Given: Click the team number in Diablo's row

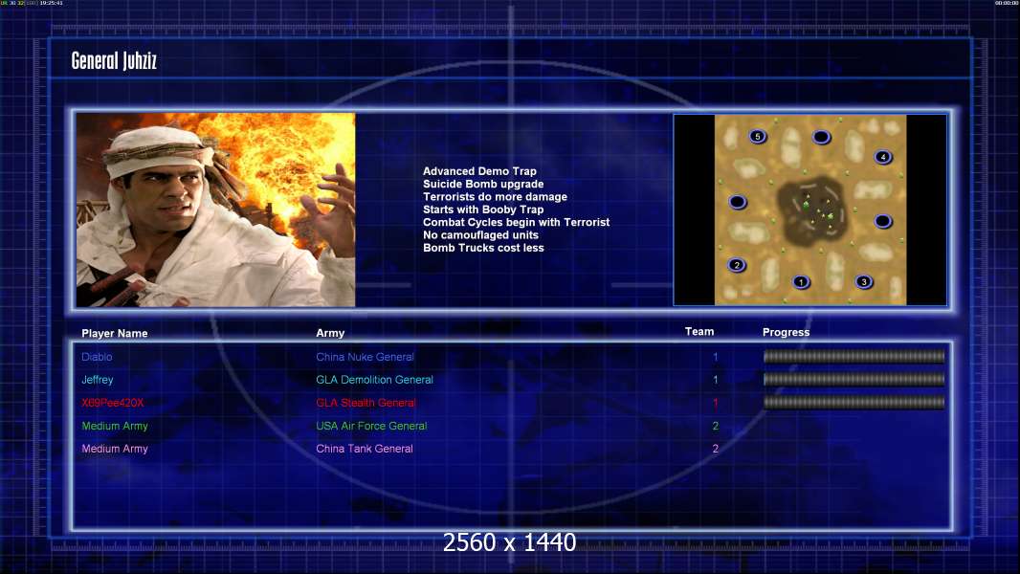Looking at the screenshot, I should pos(716,357).
